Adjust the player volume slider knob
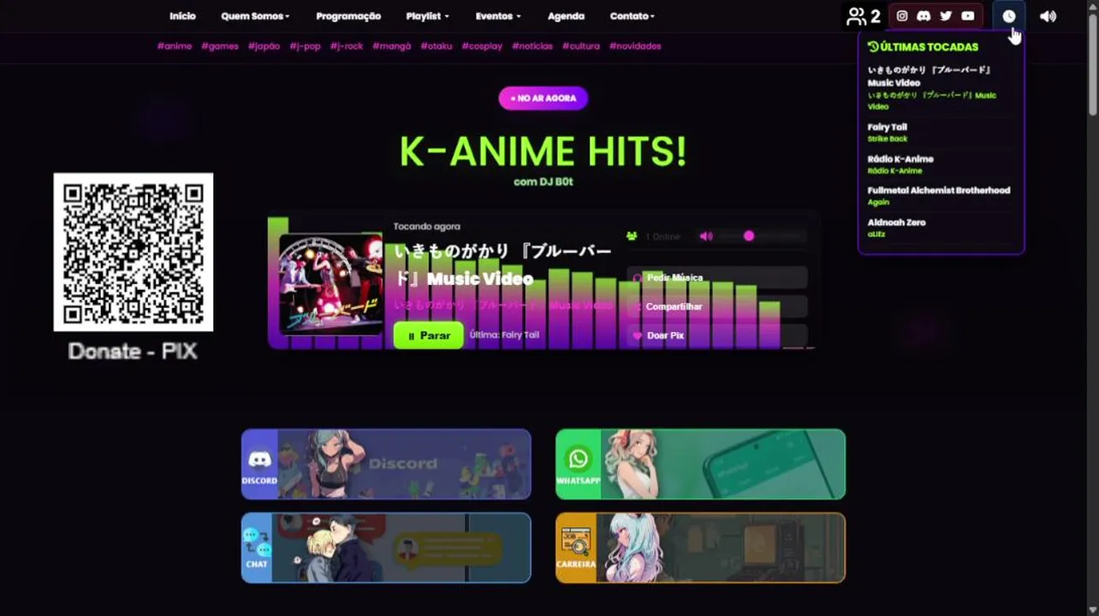Viewport: 1099px width, 616px height. click(749, 236)
